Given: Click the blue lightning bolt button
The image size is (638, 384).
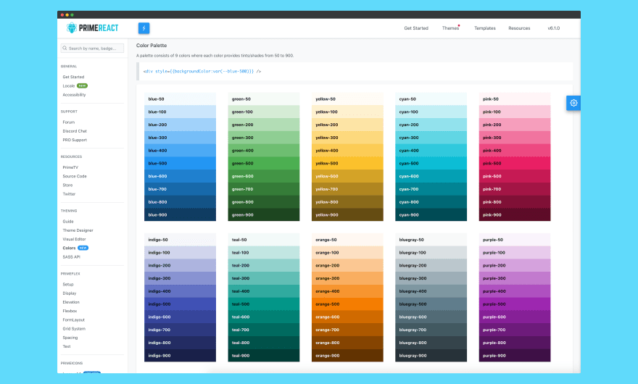Looking at the screenshot, I should (144, 28).
